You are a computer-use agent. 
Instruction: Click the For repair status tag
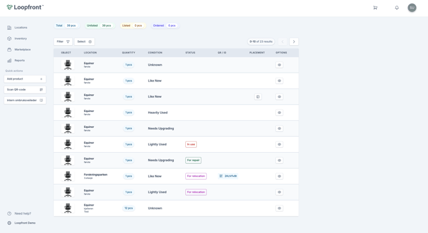pos(194,160)
